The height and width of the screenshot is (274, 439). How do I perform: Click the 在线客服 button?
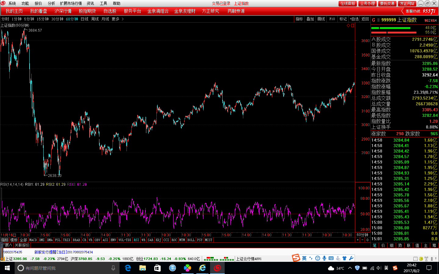coord(348,3)
